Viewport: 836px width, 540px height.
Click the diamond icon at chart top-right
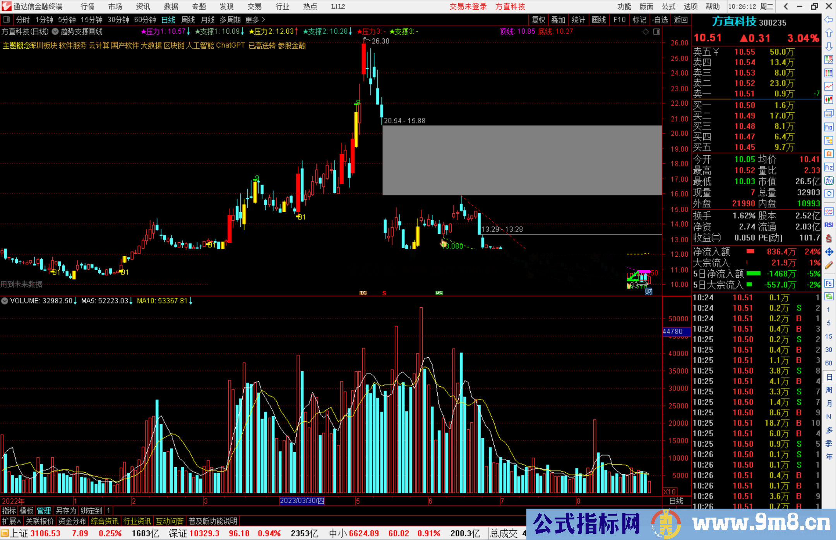646,32
